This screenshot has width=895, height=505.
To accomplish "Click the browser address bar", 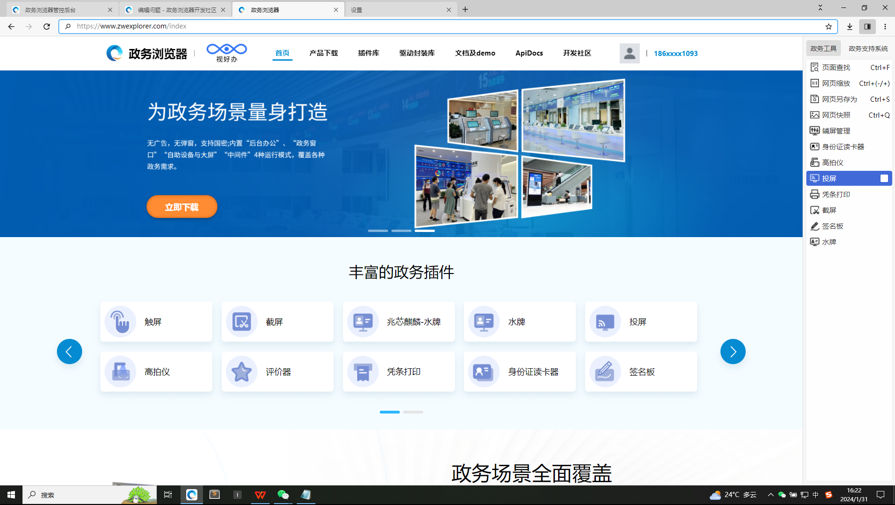I will click(x=448, y=26).
